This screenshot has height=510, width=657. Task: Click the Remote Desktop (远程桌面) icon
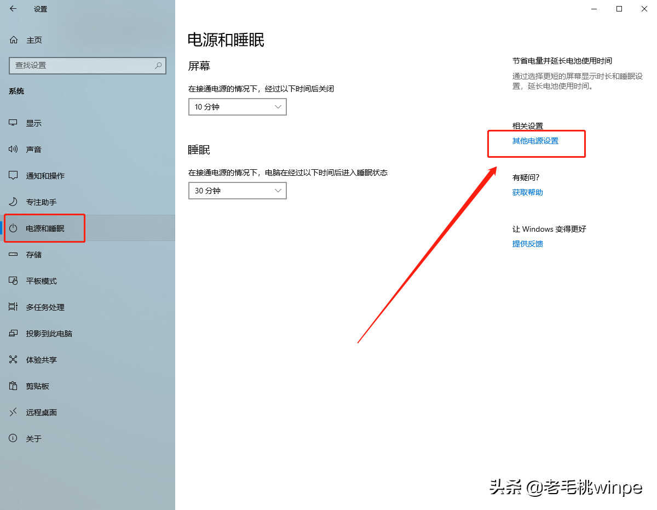(x=14, y=412)
